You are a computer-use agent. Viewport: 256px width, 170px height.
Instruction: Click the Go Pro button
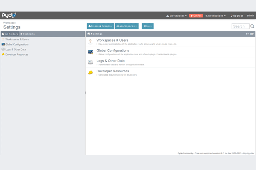[196, 16]
